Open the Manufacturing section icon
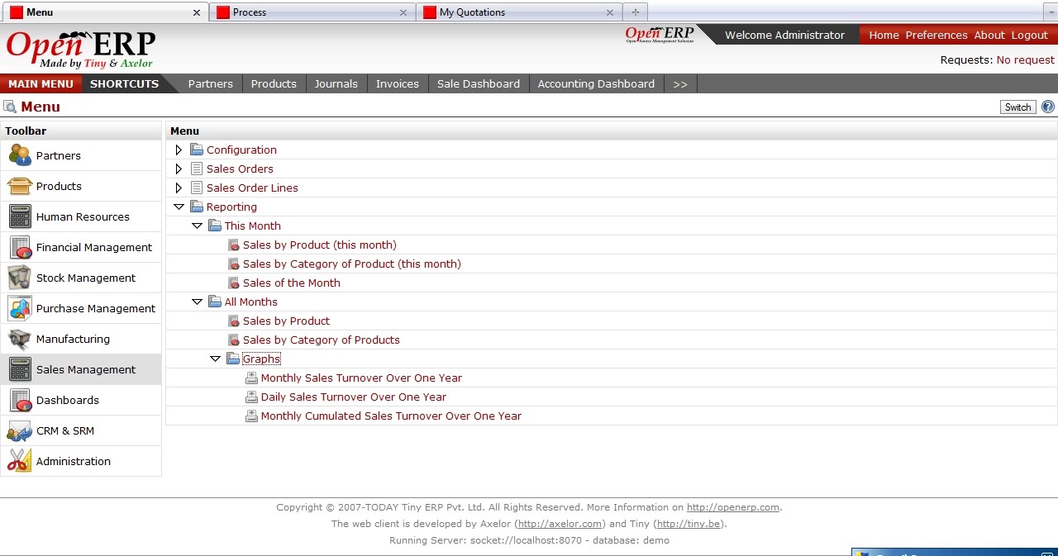Image resolution: width=1058 pixels, height=556 pixels. pos(19,339)
